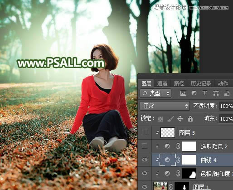Viewport: 233px width, 190px height.
Task: Select the 曲线 4 white mask thumbnail
Action: (x=189, y=160)
